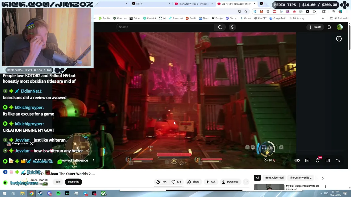Click inside the YouTube search field
351x197 pixels.
(165, 27)
